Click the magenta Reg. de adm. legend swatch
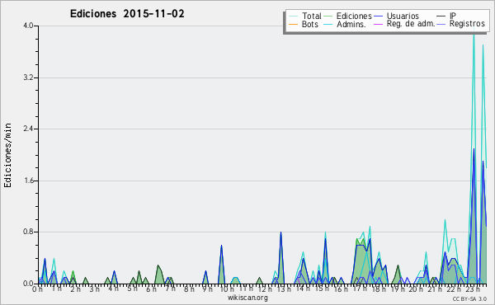The width and height of the screenshot is (495, 305). click(x=378, y=24)
